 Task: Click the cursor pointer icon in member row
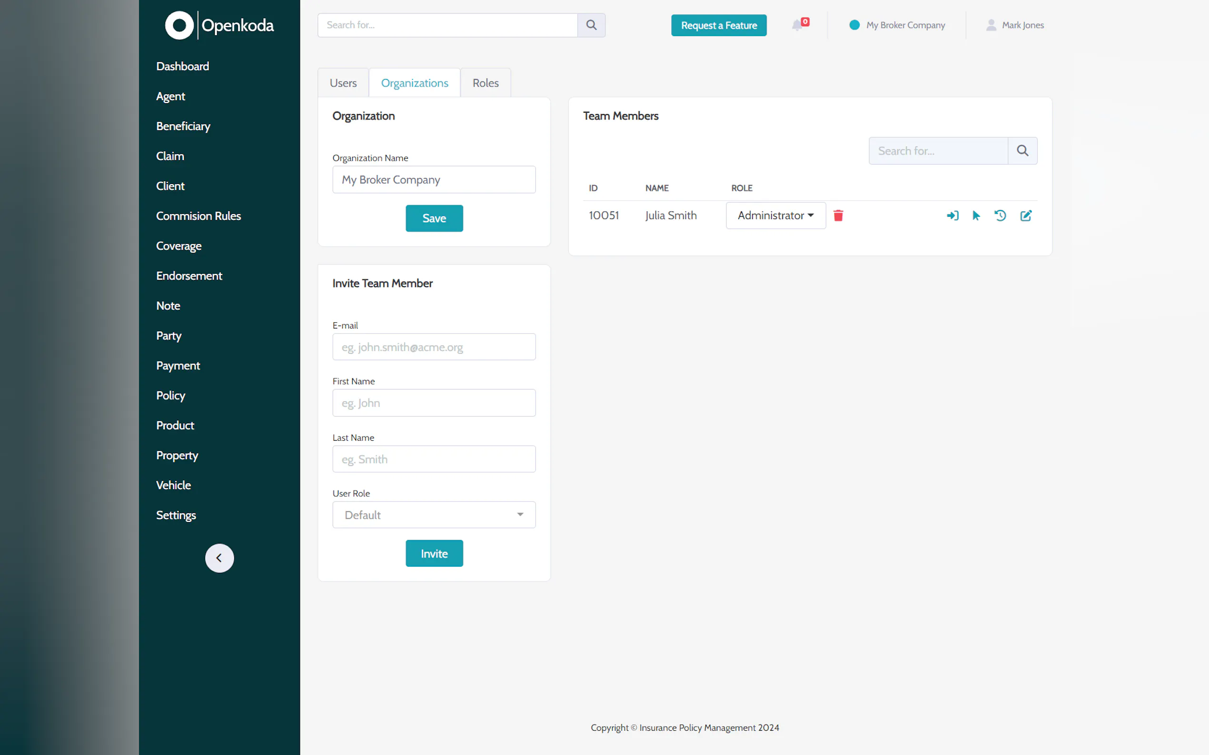[976, 216]
